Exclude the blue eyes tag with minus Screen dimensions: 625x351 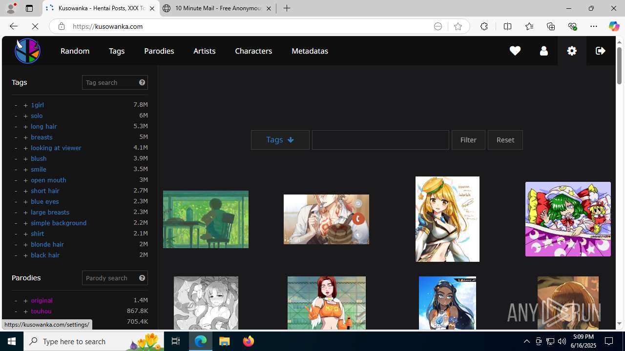16,201
